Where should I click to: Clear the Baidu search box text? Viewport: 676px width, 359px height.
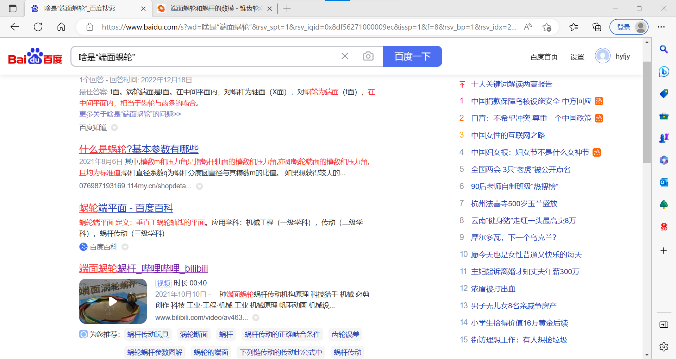pyautogui.click(x=345, y=56)
